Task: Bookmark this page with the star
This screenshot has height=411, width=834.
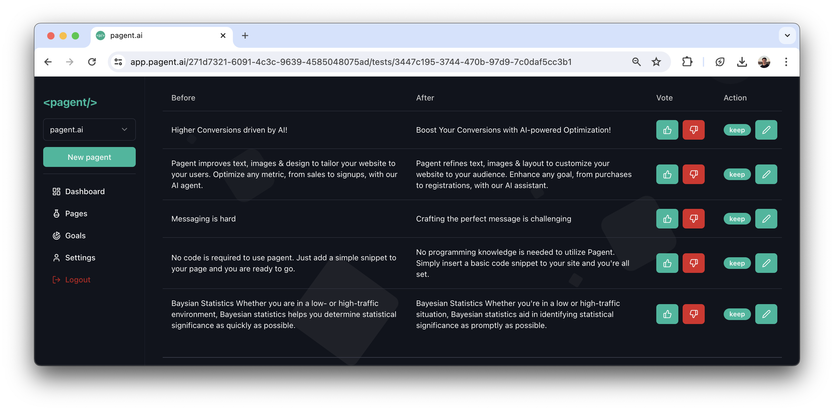Action: point(656,62)
